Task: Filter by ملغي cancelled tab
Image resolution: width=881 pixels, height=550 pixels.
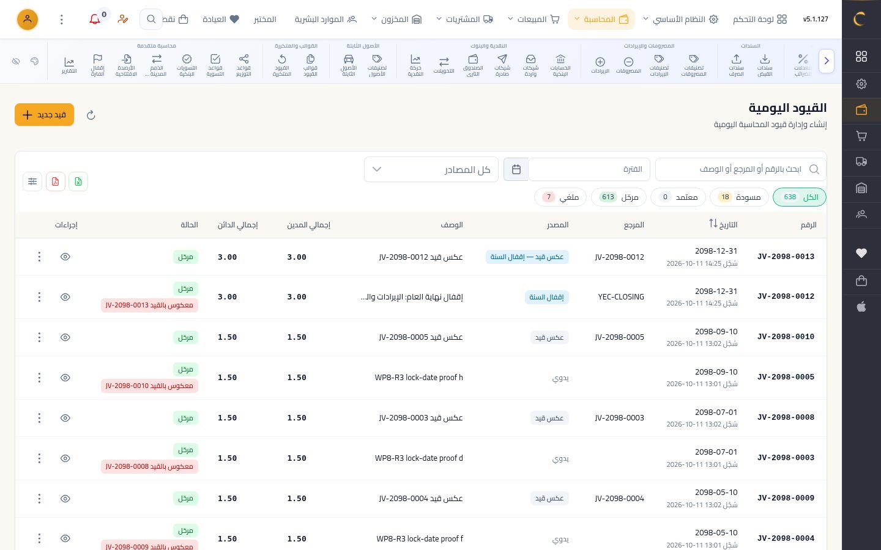Action: pyautogui.click(x=560, y=197)
